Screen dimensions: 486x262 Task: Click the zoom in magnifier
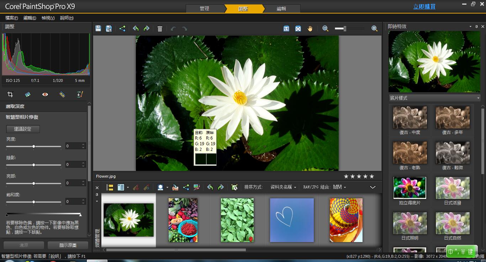click(374, 28)
